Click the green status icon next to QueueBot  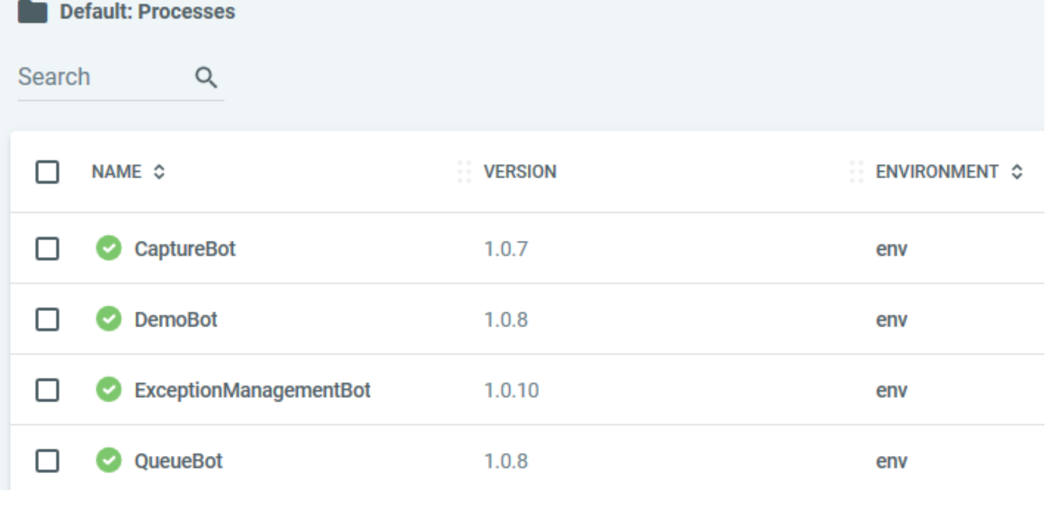pos(108,461)
